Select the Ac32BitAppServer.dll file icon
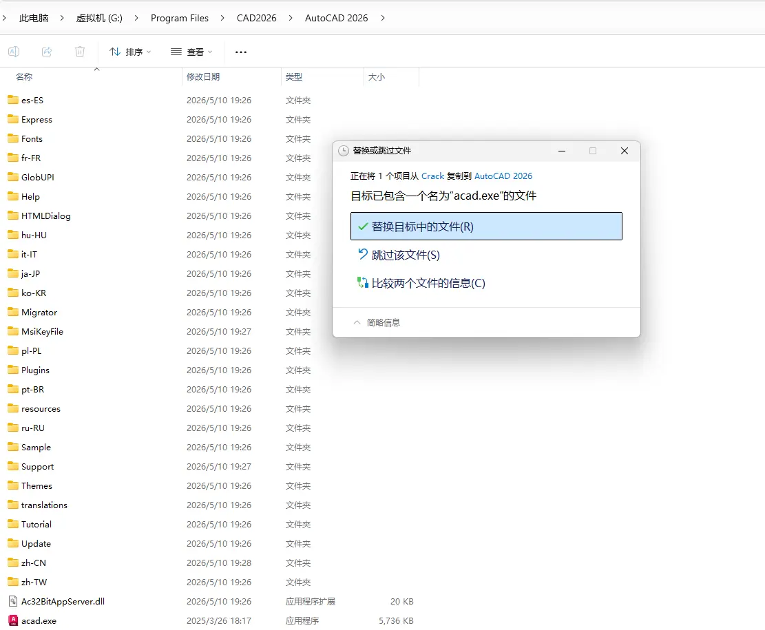The image size is (765, 630). point(13,601)
